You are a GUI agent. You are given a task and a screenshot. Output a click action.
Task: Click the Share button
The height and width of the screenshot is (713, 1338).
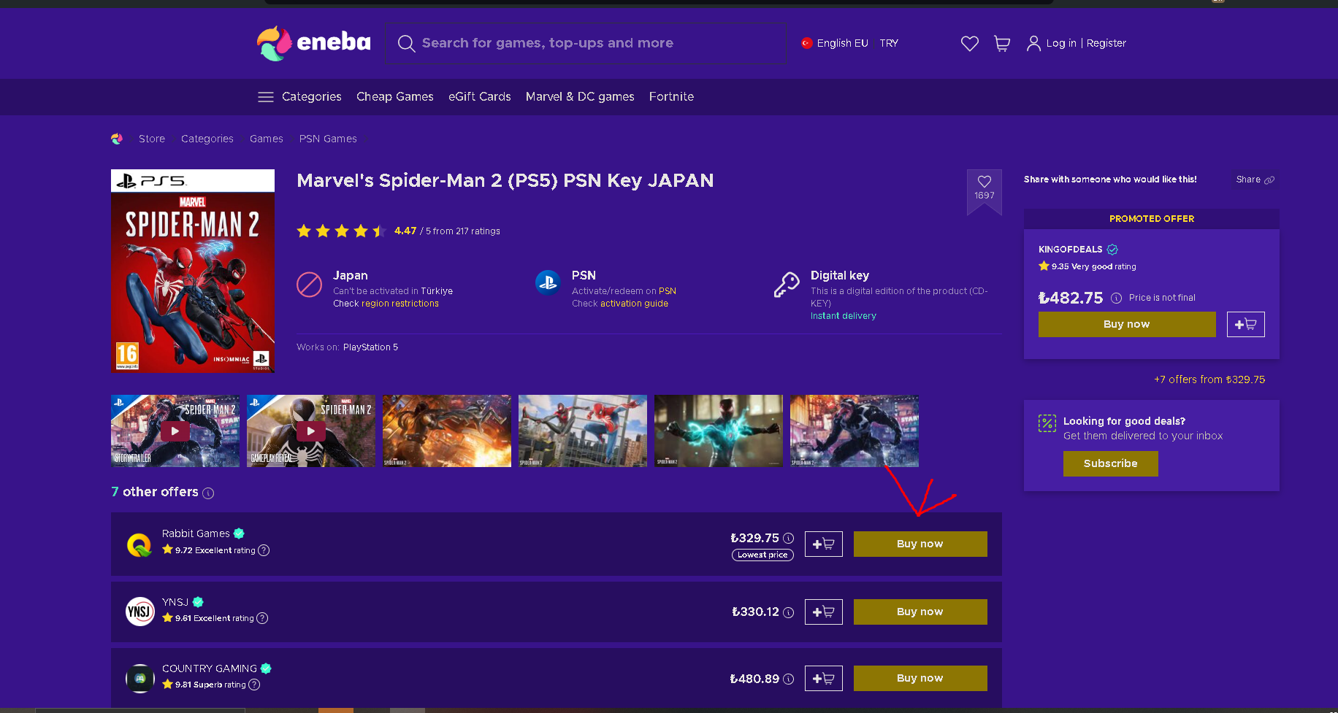click(x=1255, y=180)
